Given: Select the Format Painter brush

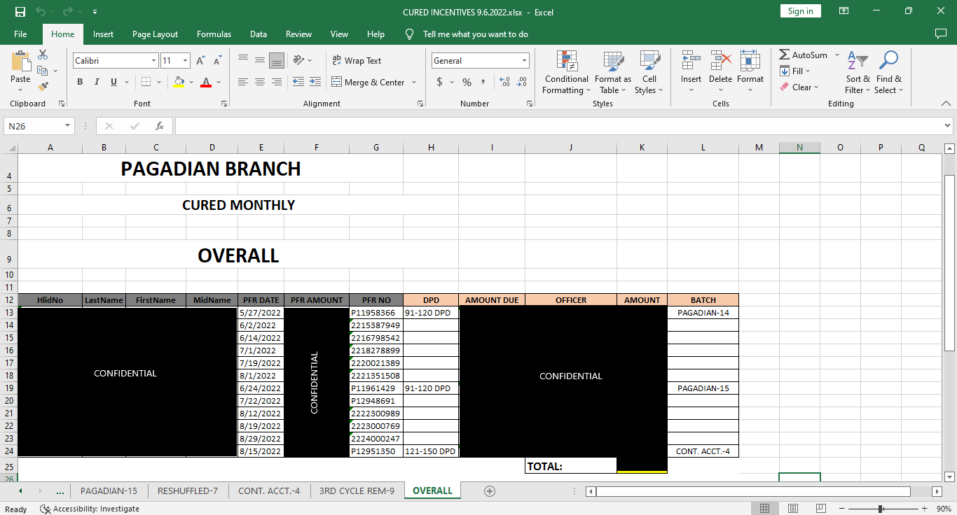Looking at the screenshot, I should coord(43,87).
